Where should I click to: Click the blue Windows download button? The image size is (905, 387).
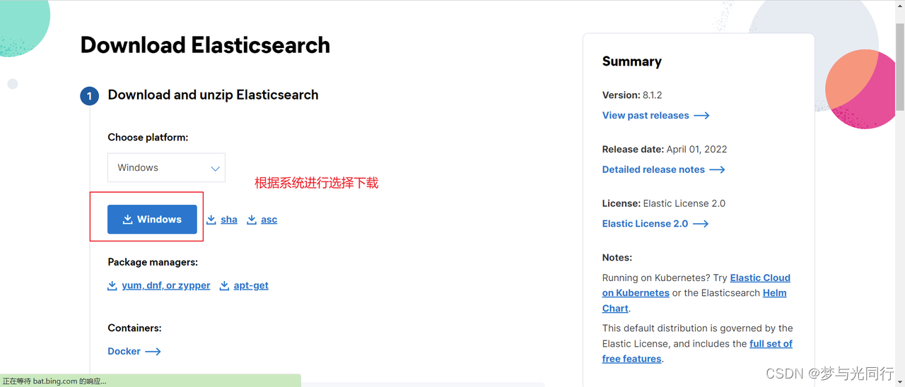[152, 220]
